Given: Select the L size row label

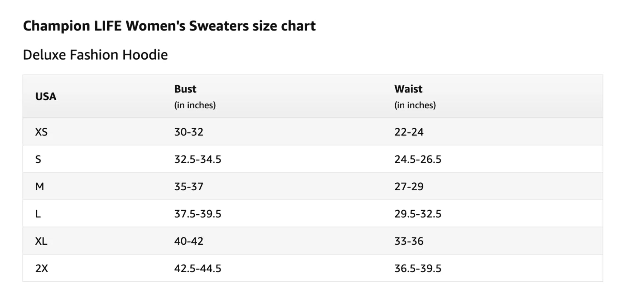Looking at the screenshot, I should point(38,214).
